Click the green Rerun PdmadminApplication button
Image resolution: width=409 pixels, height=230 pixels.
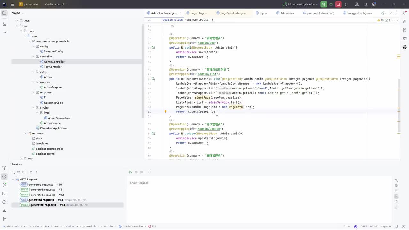(x=324, y=4)
